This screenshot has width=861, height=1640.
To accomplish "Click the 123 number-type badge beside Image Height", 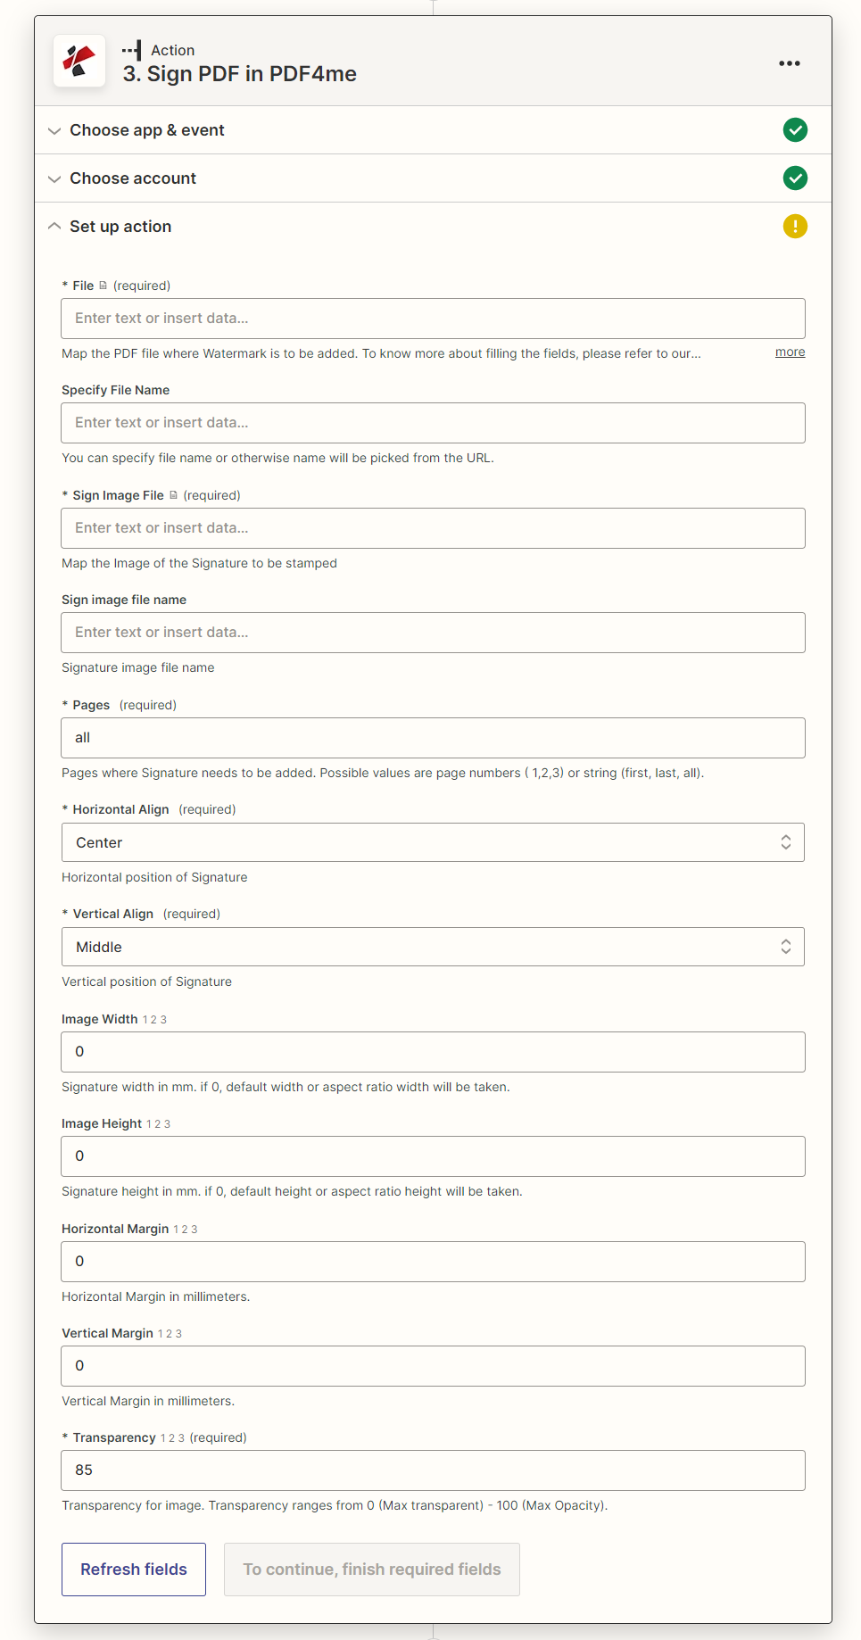I will click(158, 1123).
